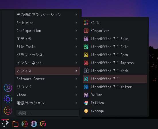Viewport: 158px width, 129px height.
Task: Click the LibreOffice 7.1 Writer label
Action: point(111,87)
